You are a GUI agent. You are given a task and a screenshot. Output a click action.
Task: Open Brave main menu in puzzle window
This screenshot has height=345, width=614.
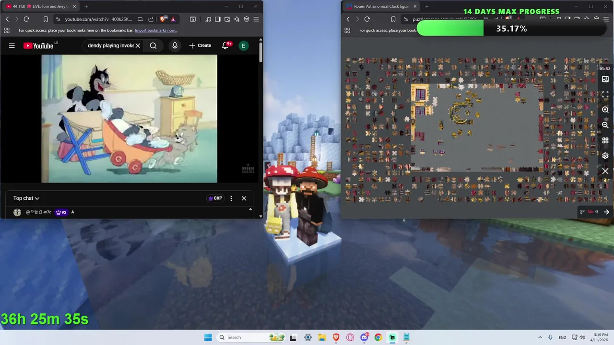[x=606, y=19]
